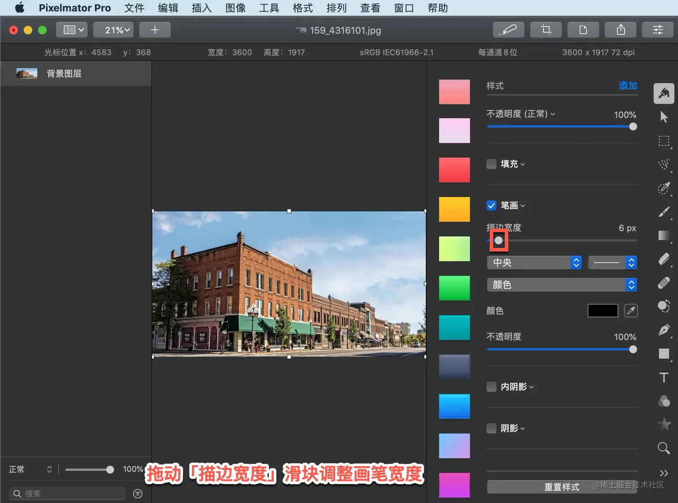
Task: Open the 格式 menu
Action: point(303,8)
